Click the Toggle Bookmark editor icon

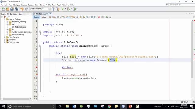[x=87, y=17]
